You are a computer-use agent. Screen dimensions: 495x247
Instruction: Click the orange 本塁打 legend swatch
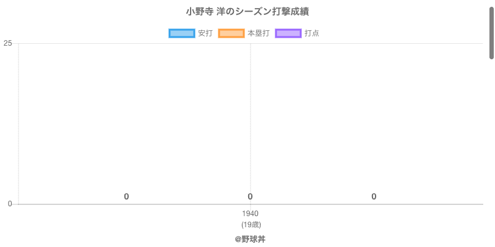click(x=231, y=33)
